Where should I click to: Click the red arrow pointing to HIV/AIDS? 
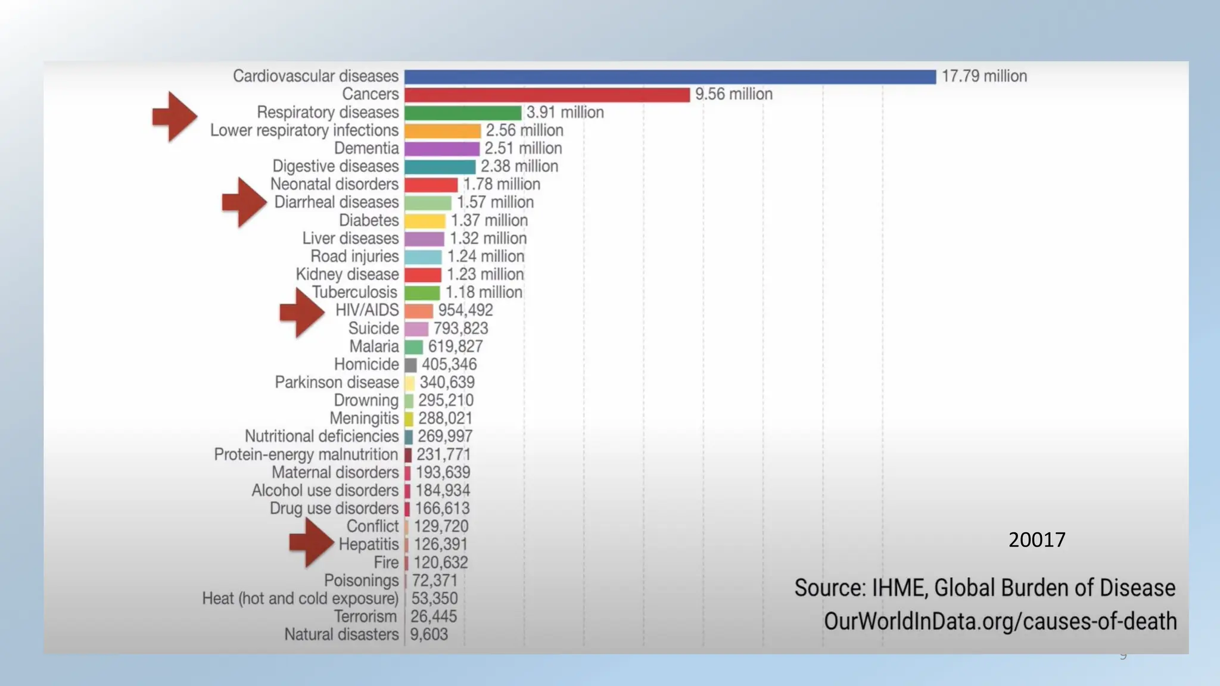(302, 313)
